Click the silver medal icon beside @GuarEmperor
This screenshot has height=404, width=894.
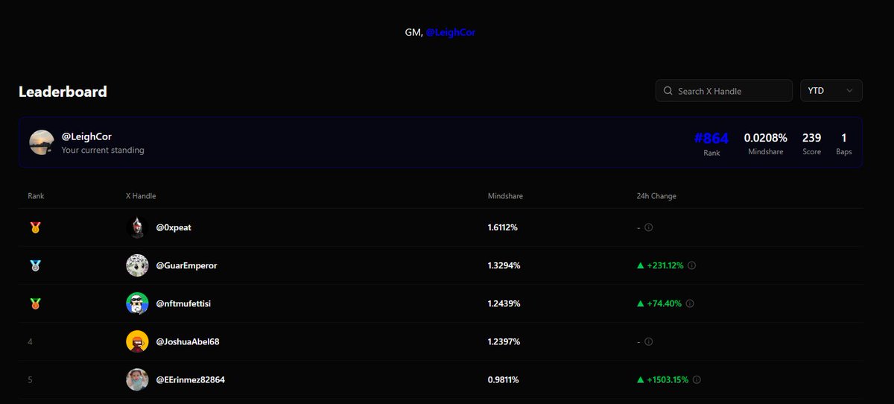click(x=34, y=265)
